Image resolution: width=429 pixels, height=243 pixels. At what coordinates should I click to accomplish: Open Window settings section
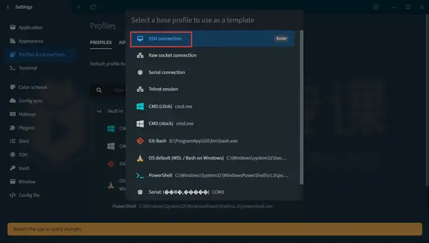(41, 182)
